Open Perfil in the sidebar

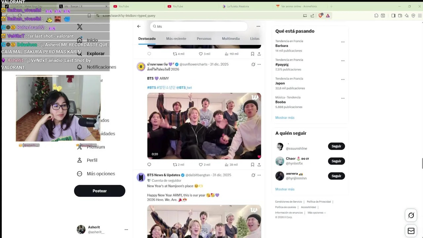pos(87,160)
